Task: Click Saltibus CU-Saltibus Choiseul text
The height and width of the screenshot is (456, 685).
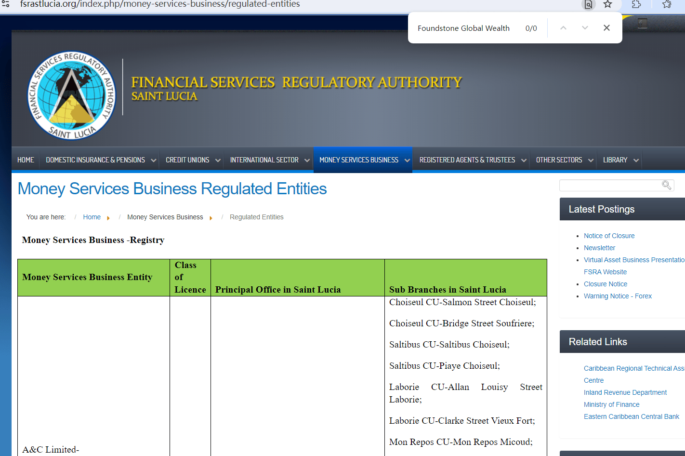Action: pyautogui.click(x=449, y=345)
